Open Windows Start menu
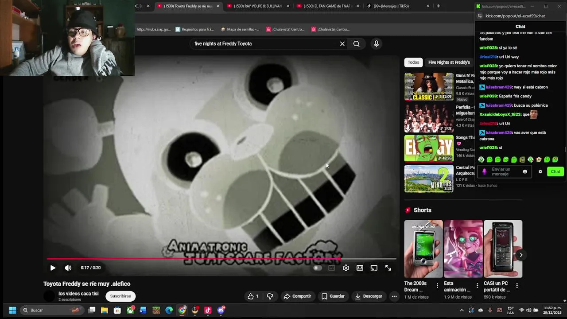The width and height of the screenshot is (567, 319). pyautogui.click(x=12, y=310)
